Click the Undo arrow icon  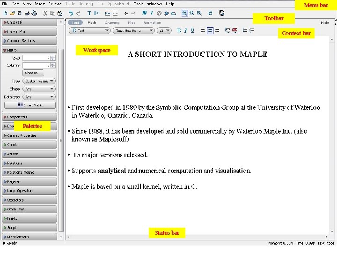point(71,13)
